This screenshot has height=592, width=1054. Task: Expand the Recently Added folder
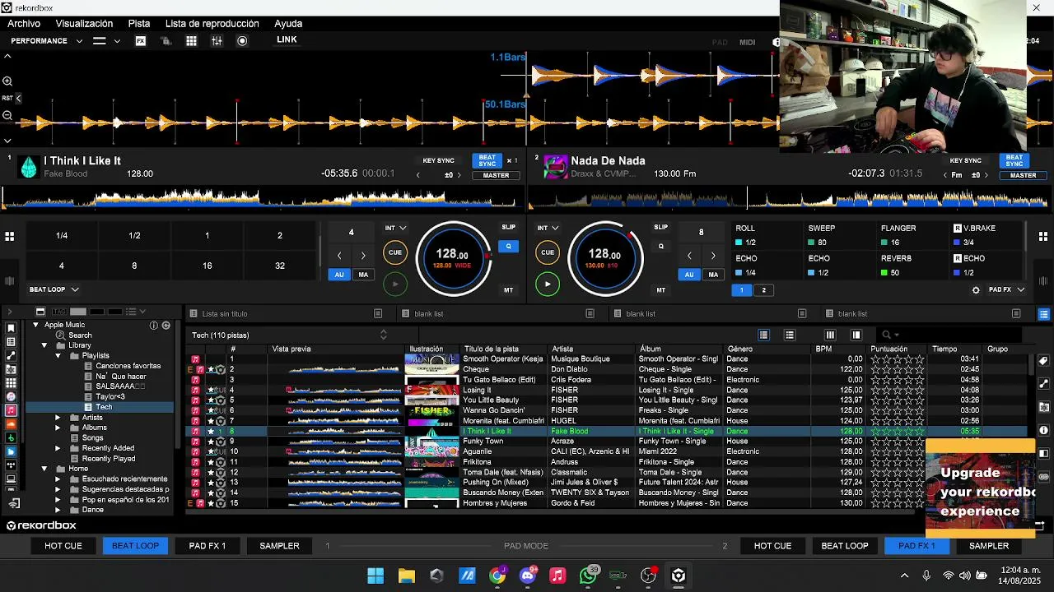[x=58, y=448]
